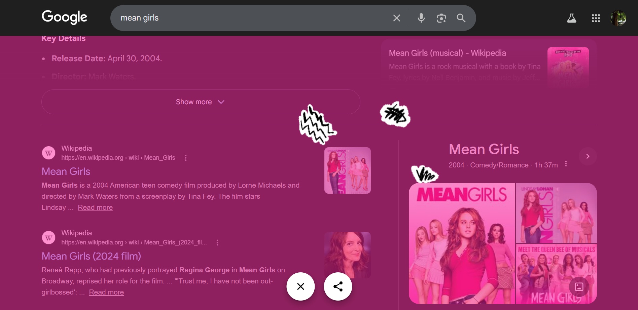Click Read more after 'girlbossed': ...
Image resolution: width=638 pixels, height=310 pixels.
coord(106,292)
